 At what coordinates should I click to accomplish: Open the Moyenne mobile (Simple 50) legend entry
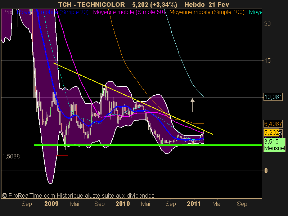(x=129, y=12)
